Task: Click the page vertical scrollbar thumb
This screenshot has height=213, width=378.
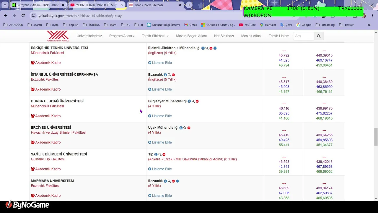Action: 376,137
